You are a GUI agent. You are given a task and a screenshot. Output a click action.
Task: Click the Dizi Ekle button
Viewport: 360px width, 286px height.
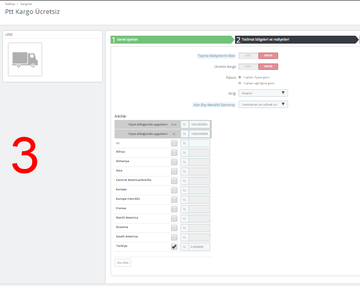pyautogui.click(x=122, y=263)
